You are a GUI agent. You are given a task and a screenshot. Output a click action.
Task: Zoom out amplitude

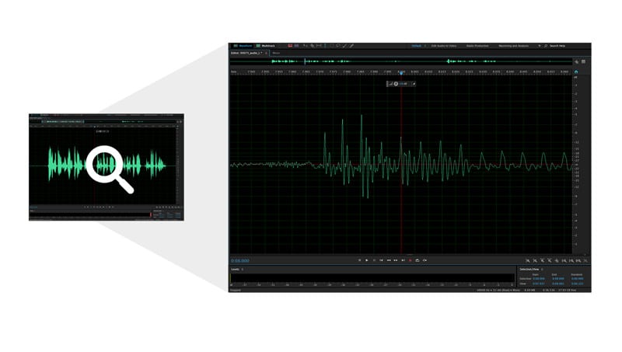coord(535,260)
